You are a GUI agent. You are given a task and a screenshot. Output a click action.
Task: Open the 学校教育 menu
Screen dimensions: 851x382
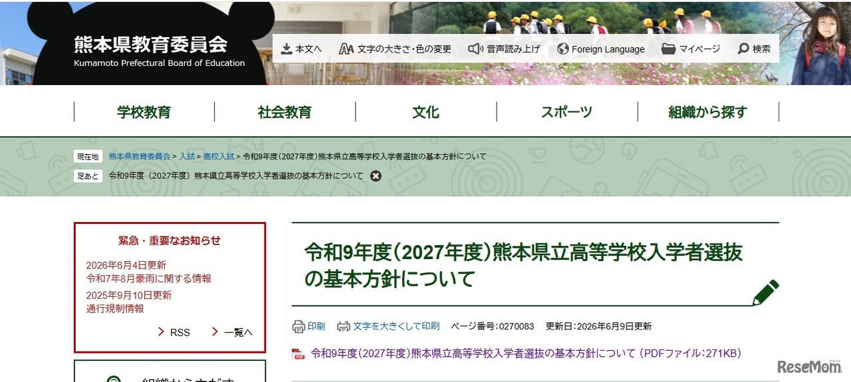(144, 112)
